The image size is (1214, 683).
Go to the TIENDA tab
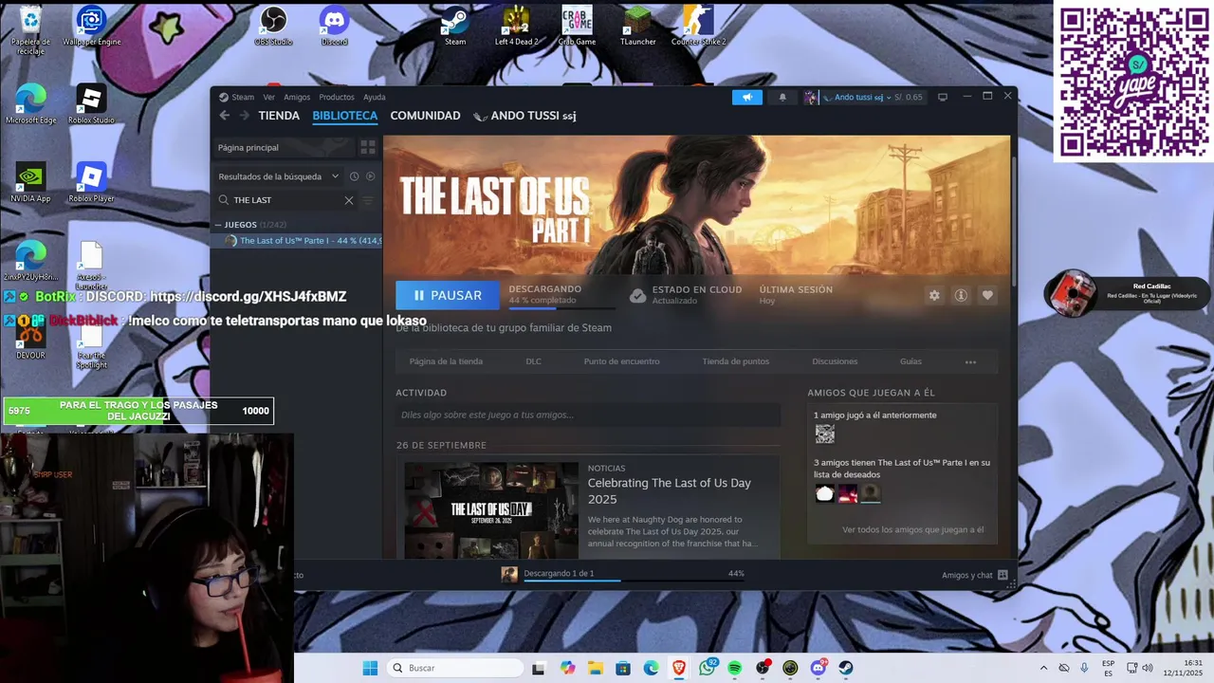click(279, 116)
